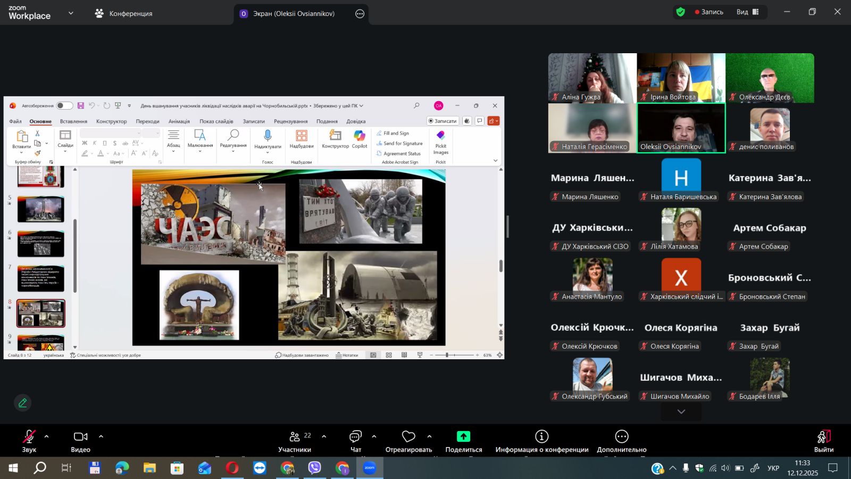851x479 pixels.
Task: Click the encryption shield icon
Action: 680,12
